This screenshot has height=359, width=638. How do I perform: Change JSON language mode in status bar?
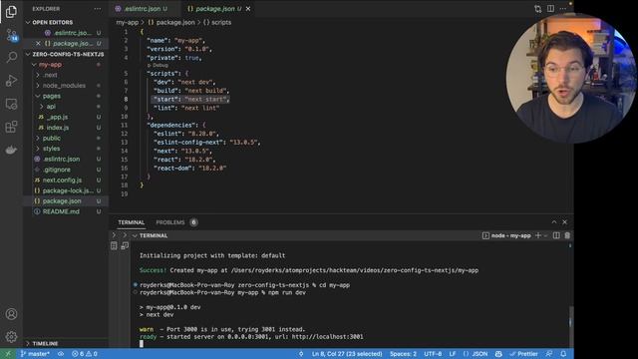476,354
